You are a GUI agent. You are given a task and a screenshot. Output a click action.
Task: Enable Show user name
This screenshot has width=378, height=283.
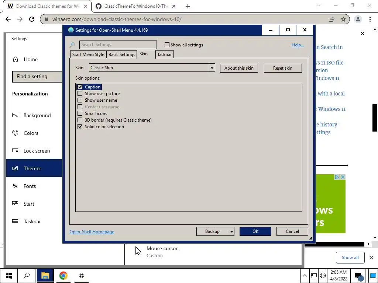(80, 100)
